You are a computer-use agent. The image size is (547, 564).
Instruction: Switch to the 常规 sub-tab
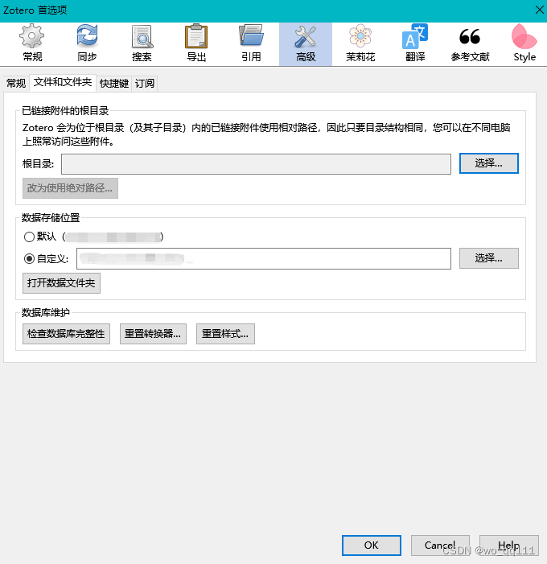point(16,84)
